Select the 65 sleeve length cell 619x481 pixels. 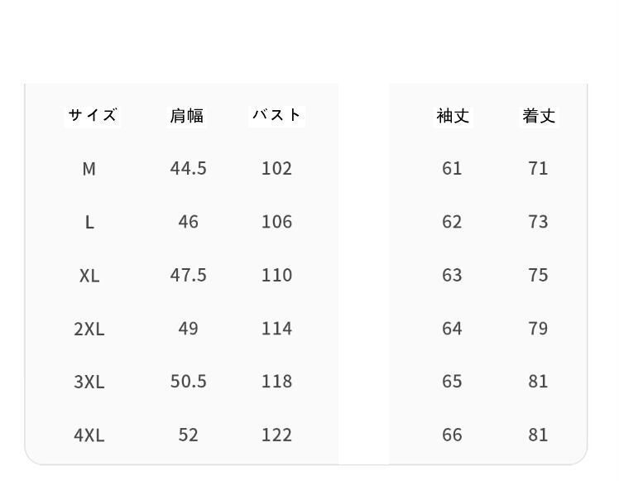(x=452, y=381)
